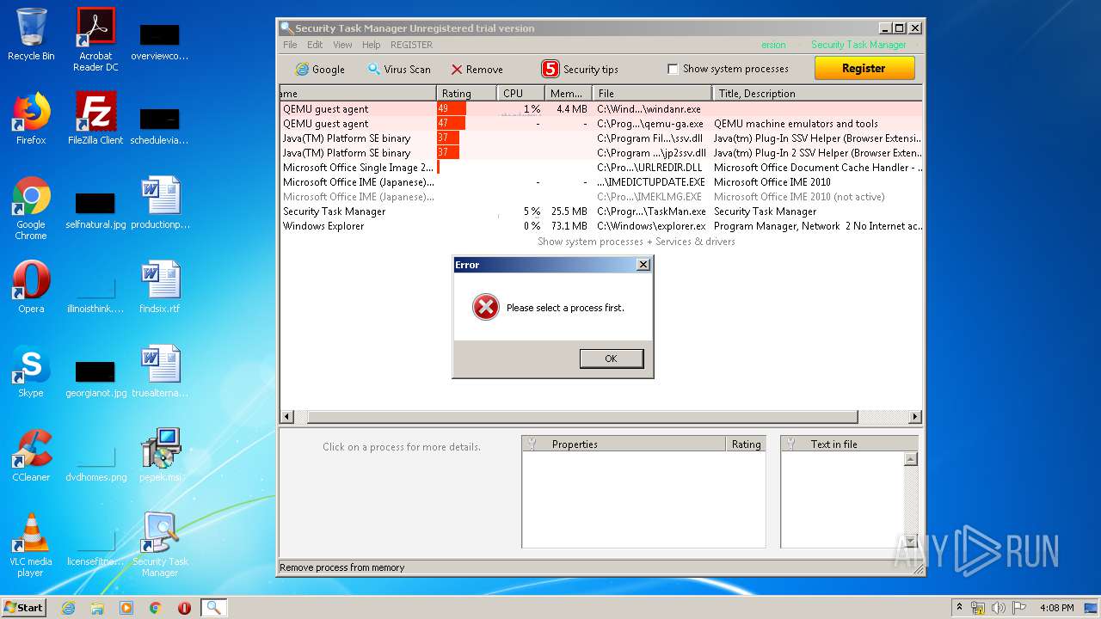Click the tray flag Action Center icon
The width and height of the screenshot is (1101, 619).
tap(1019, 608)
